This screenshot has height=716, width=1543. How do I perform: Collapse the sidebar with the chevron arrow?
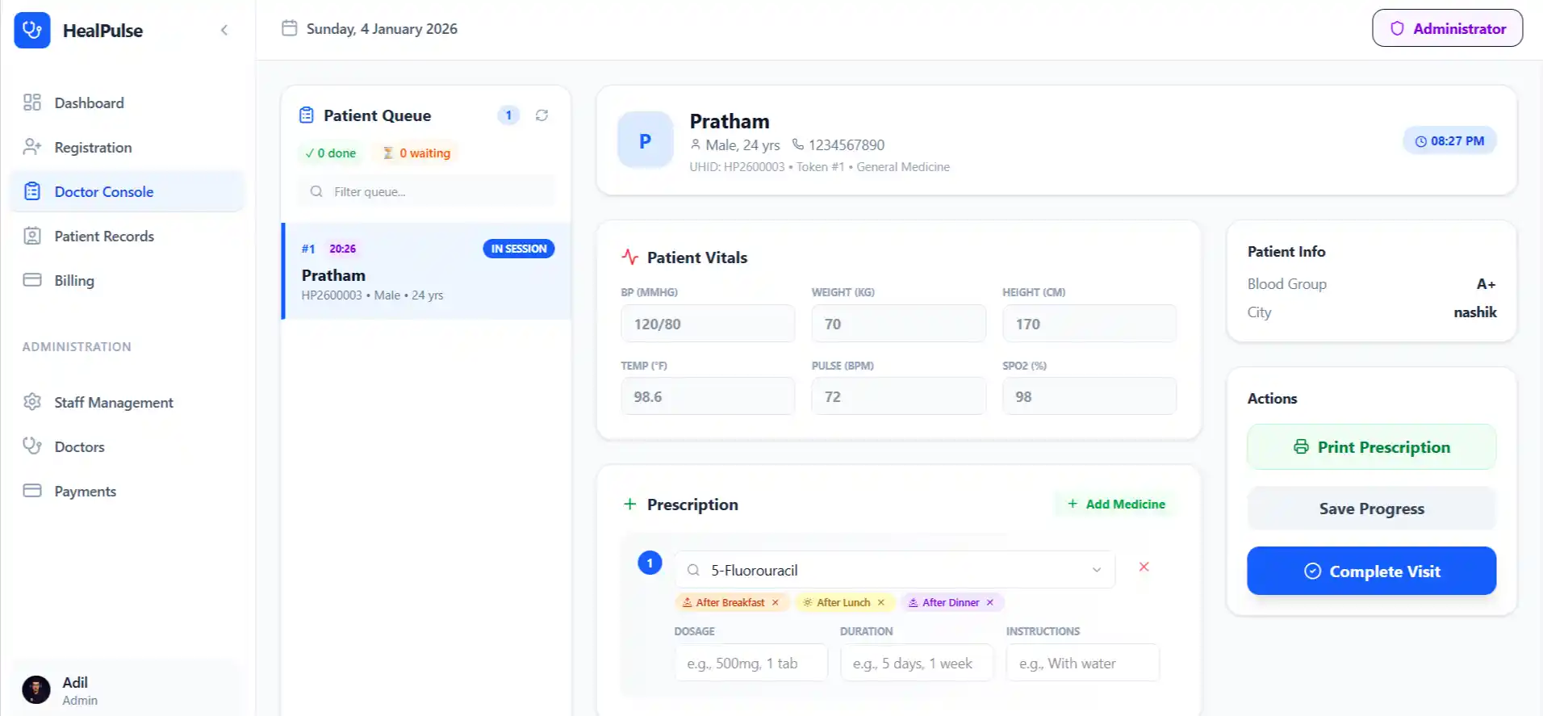coord(224,31)
